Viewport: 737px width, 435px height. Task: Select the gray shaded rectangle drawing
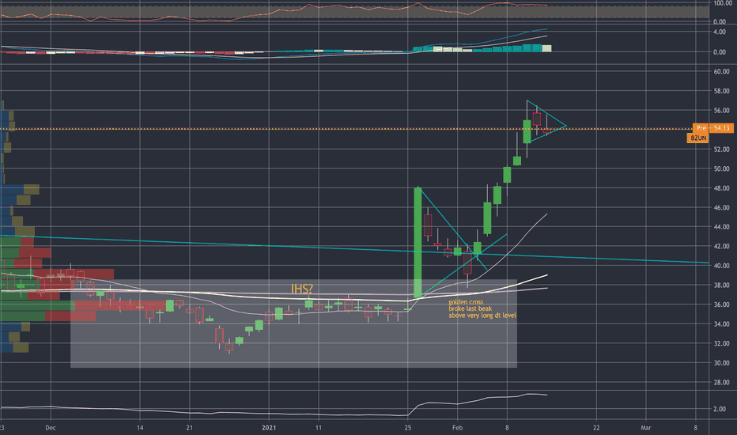click(293, 323)
